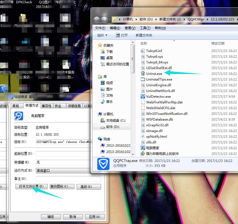Click the 强力卸载电脑上的软件 shortcut icon
This screenshot has width=238, height=224.
tap(143, 154)
